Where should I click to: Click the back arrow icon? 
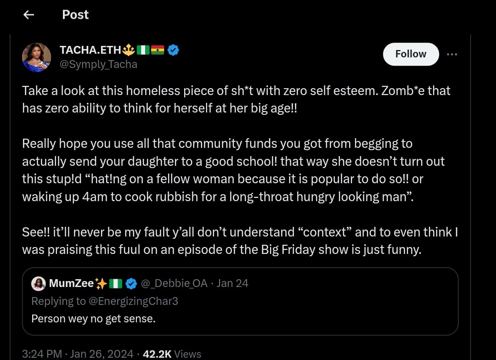tap(29, 15)
